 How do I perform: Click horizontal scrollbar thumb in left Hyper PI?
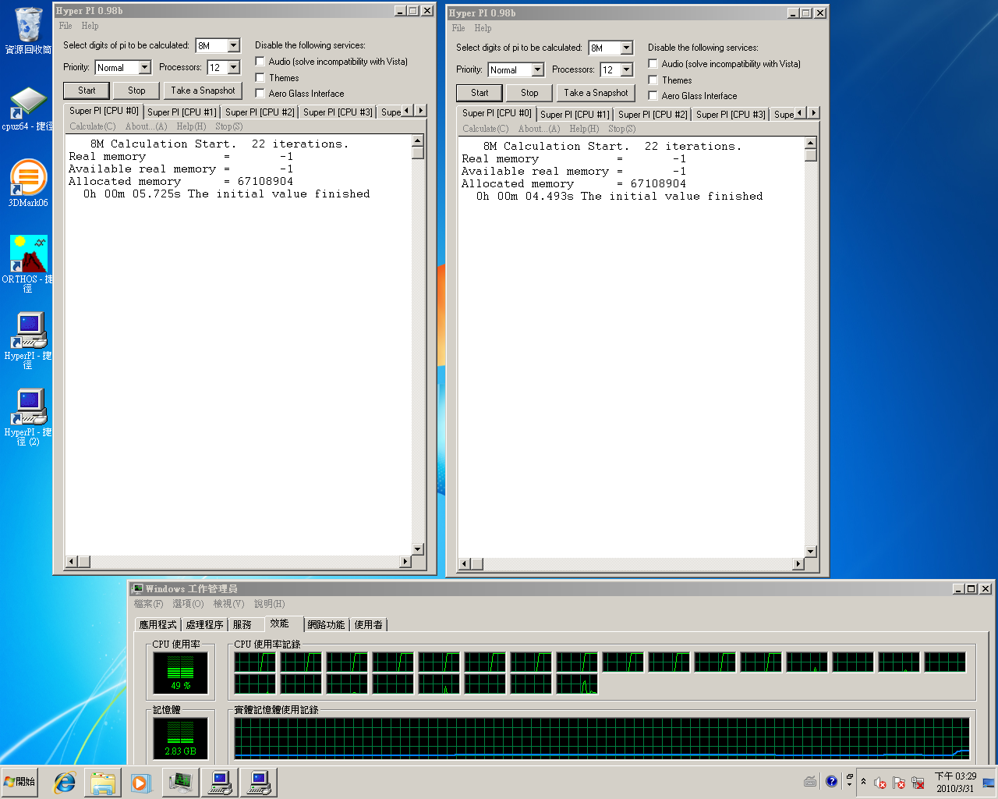click(84, 562)
